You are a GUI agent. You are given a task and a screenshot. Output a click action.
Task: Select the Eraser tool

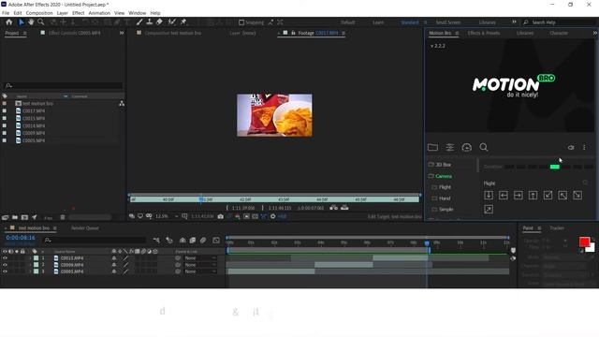coord(159,22)
